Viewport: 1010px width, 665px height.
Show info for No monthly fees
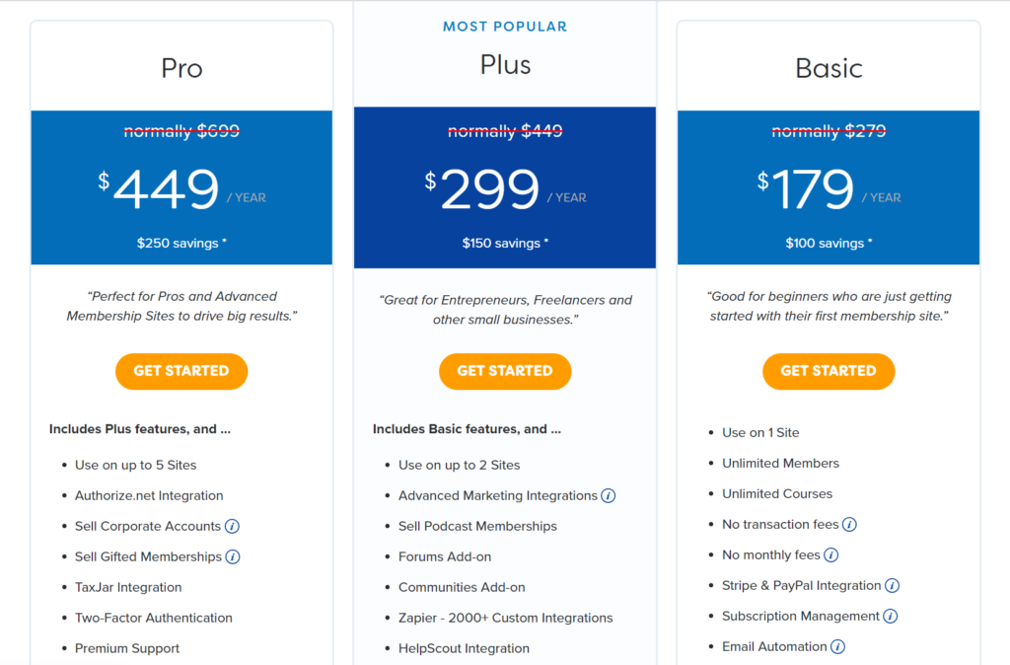click(x=830, y=554)
